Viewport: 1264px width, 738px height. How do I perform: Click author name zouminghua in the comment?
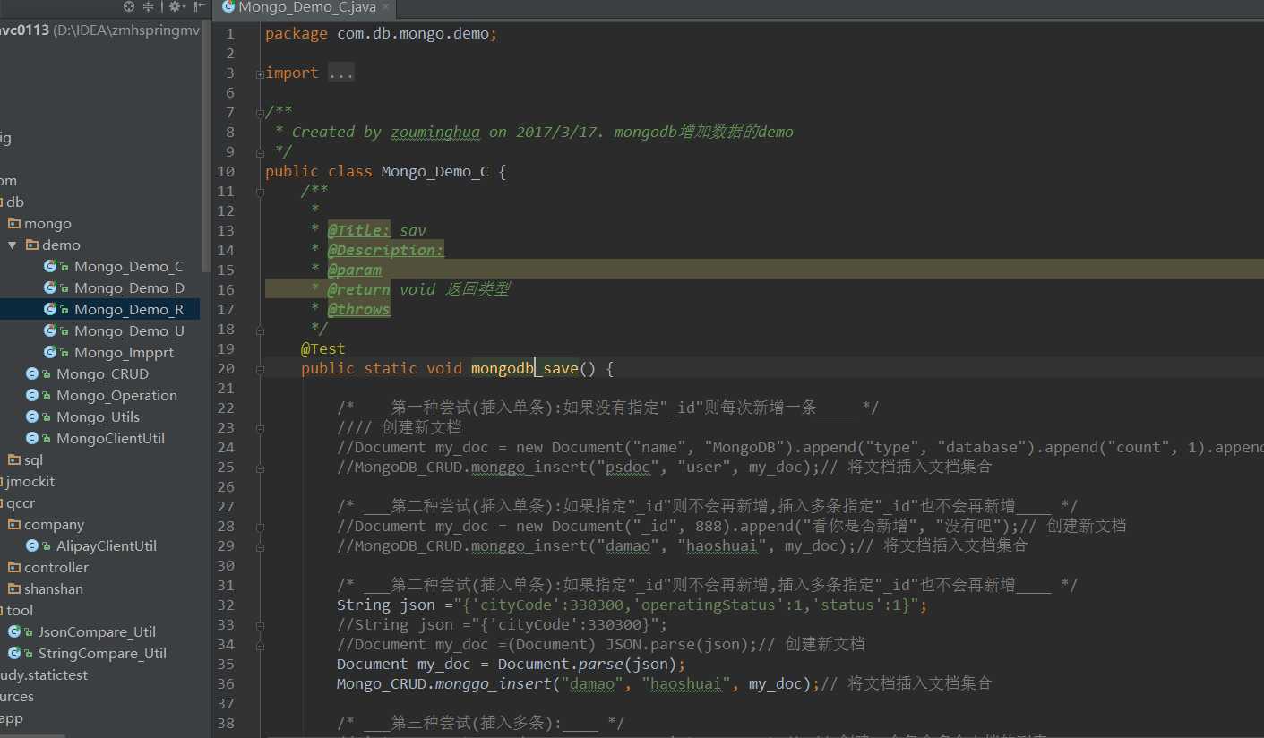(x=435, y=132)
